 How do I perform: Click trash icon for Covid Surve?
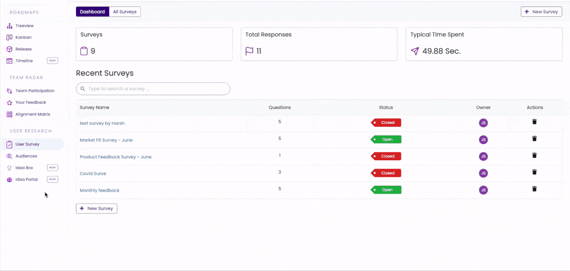pos(535,172)
